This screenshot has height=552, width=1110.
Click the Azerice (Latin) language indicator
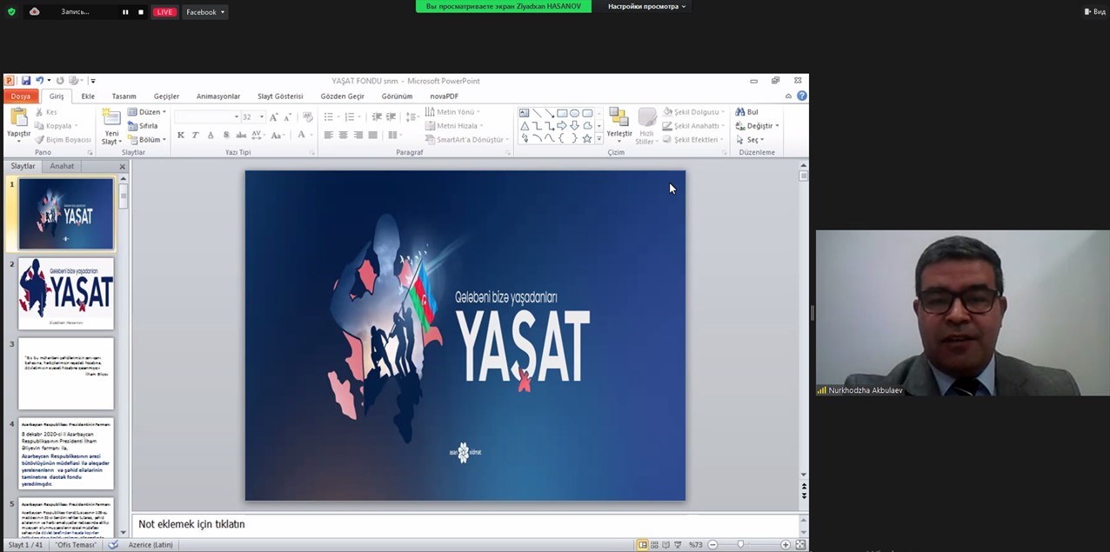(150, 545)
